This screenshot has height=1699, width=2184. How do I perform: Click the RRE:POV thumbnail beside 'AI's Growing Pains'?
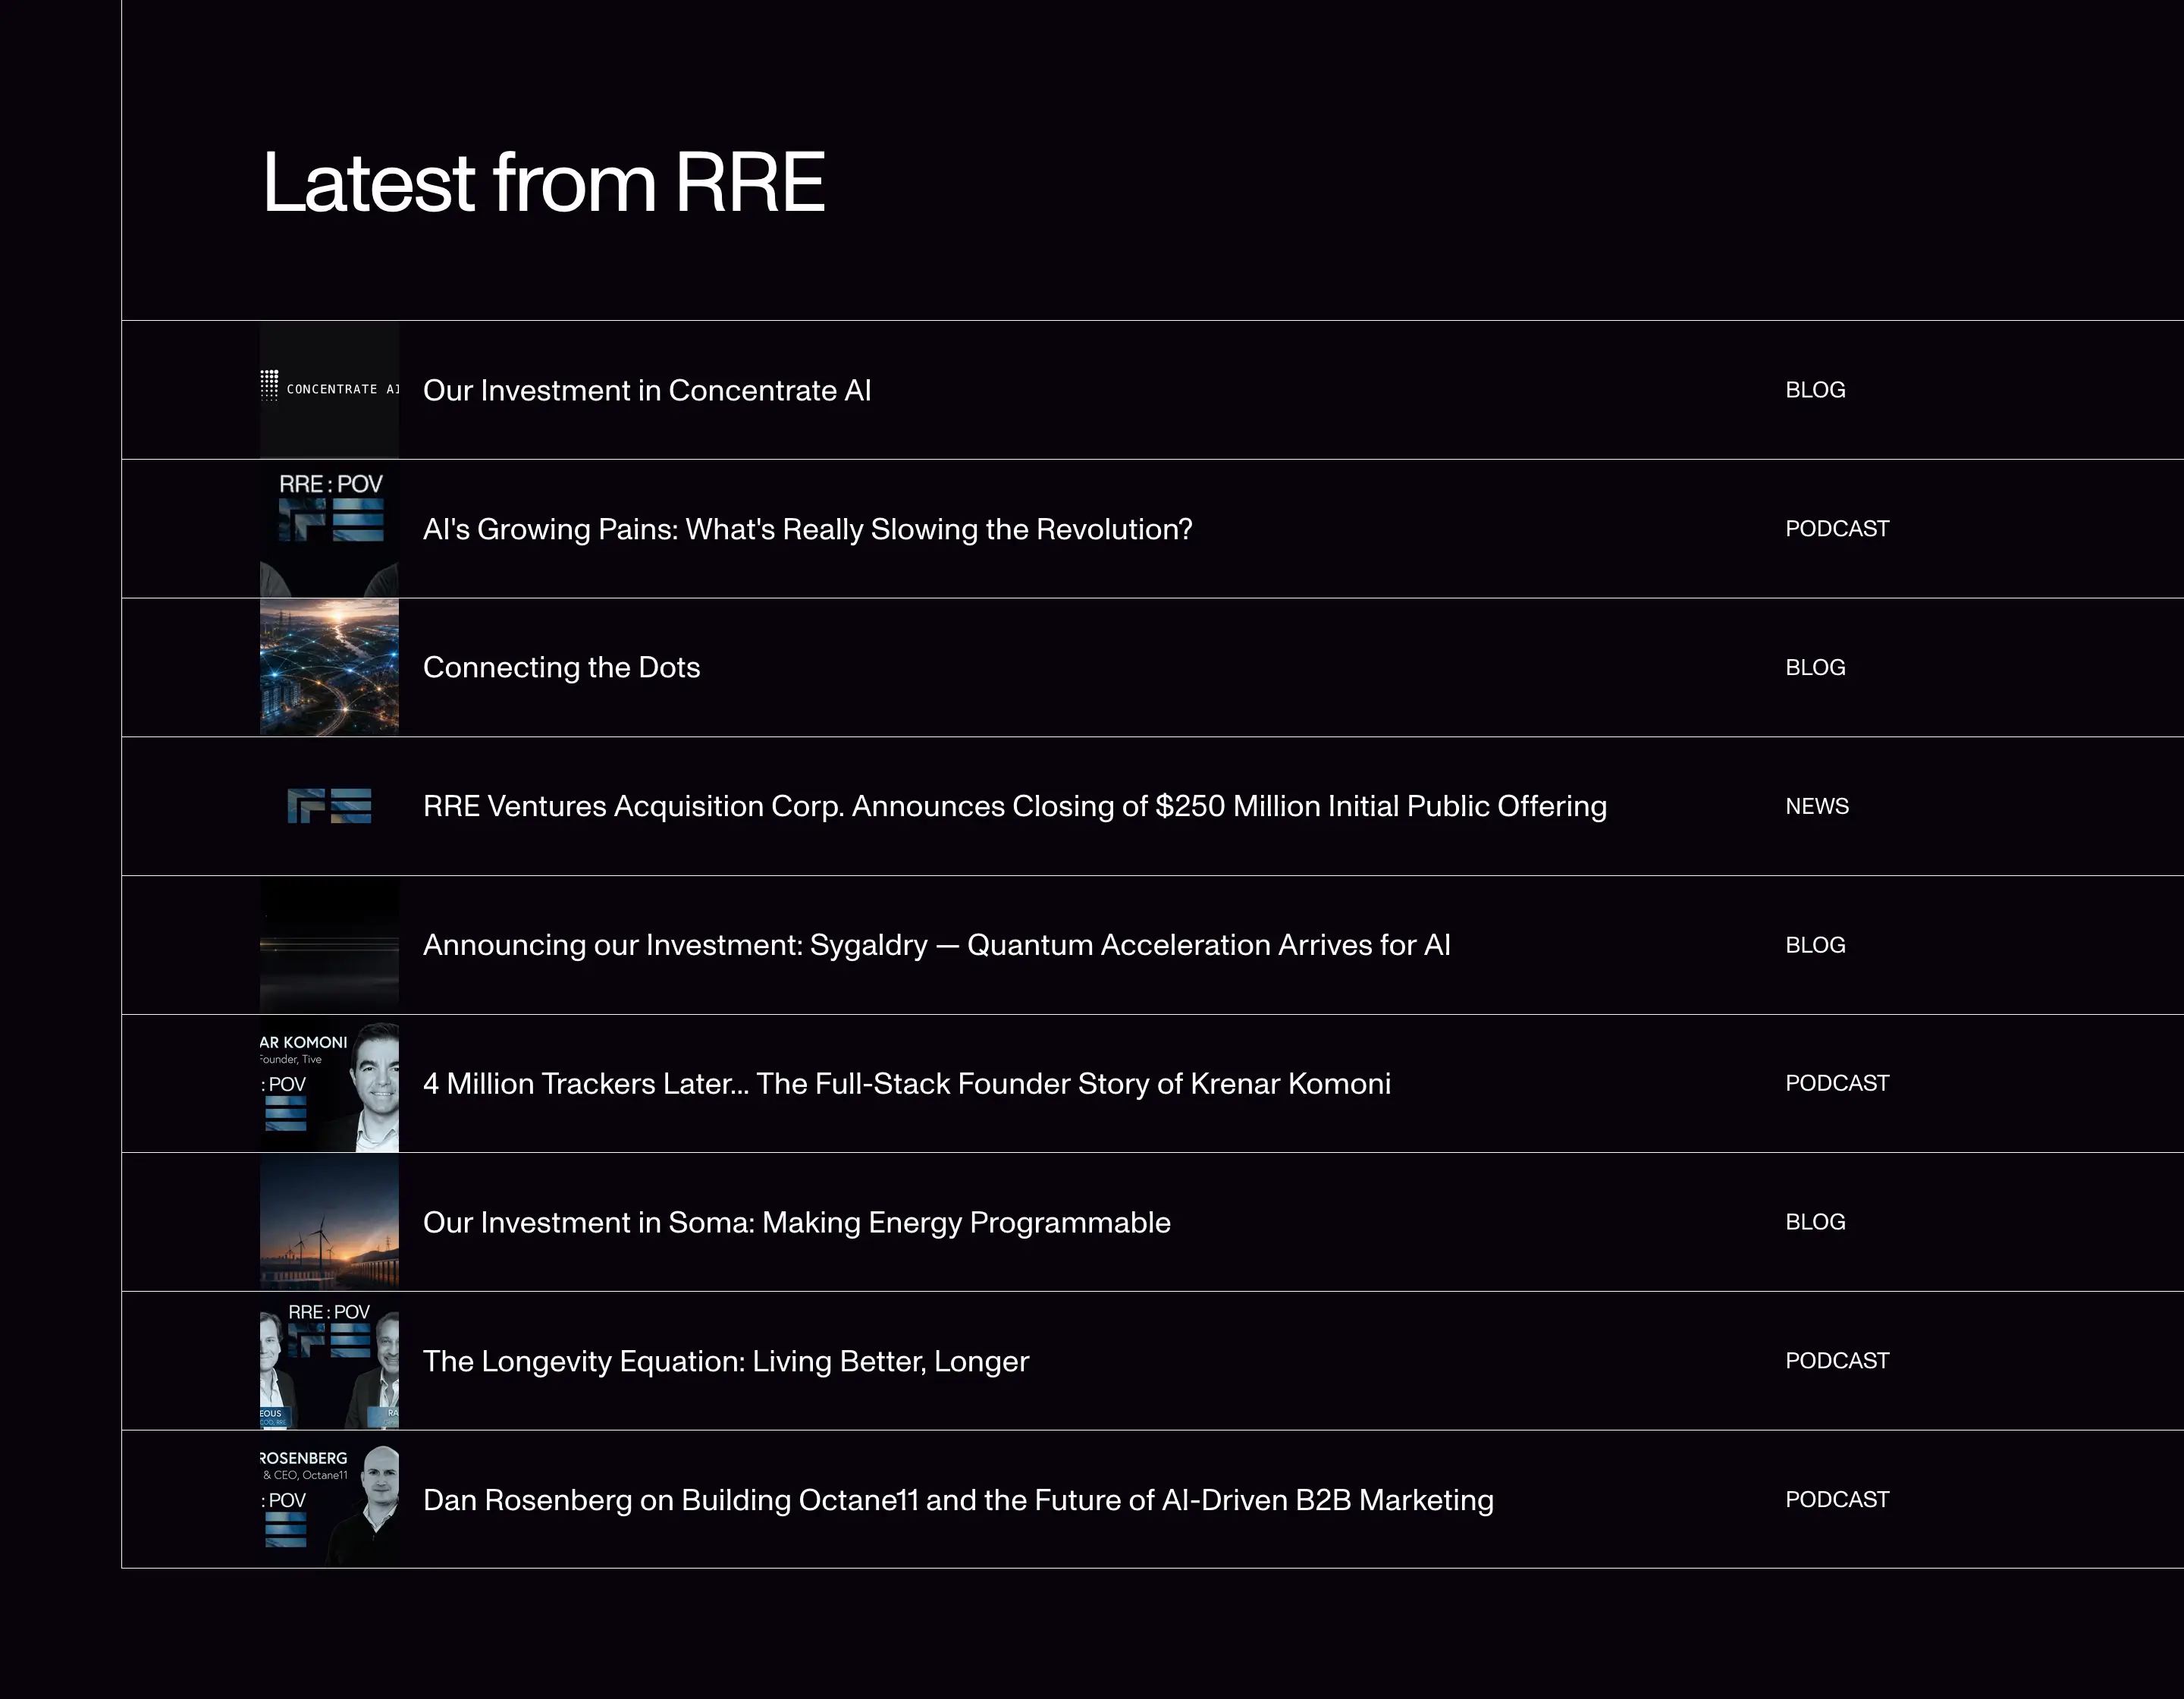[x=329, y=529]
